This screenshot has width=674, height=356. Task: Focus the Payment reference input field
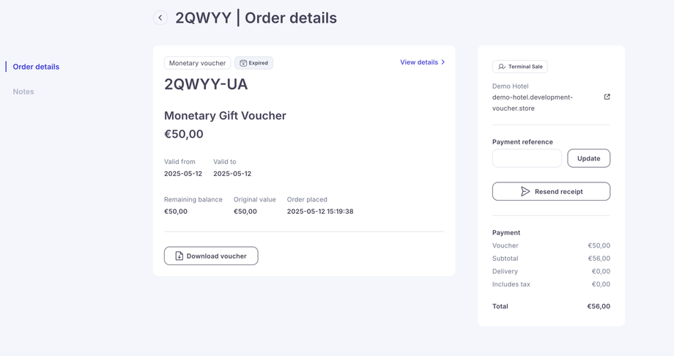click(527, 158)
